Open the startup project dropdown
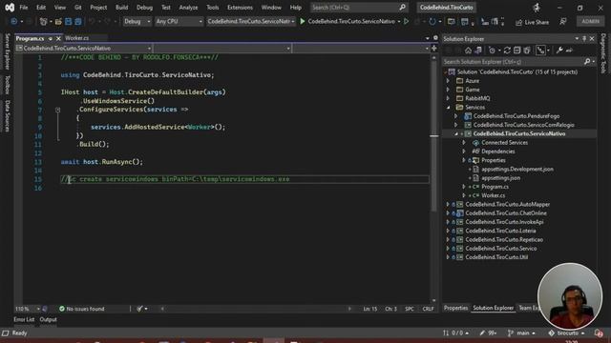Viewport: 611px width, 343px height. (250, 21)
